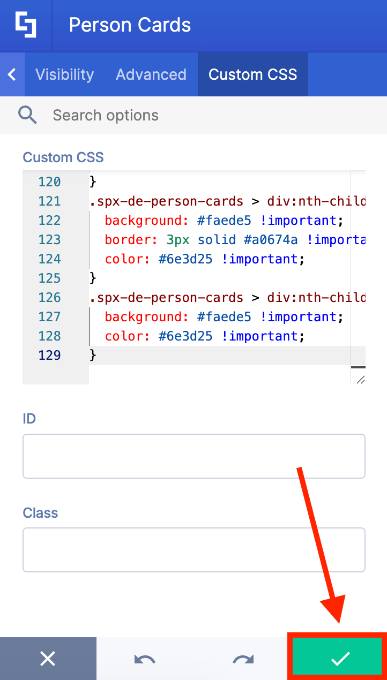
Task: Click the Class field label
Action: pos(40,513)
